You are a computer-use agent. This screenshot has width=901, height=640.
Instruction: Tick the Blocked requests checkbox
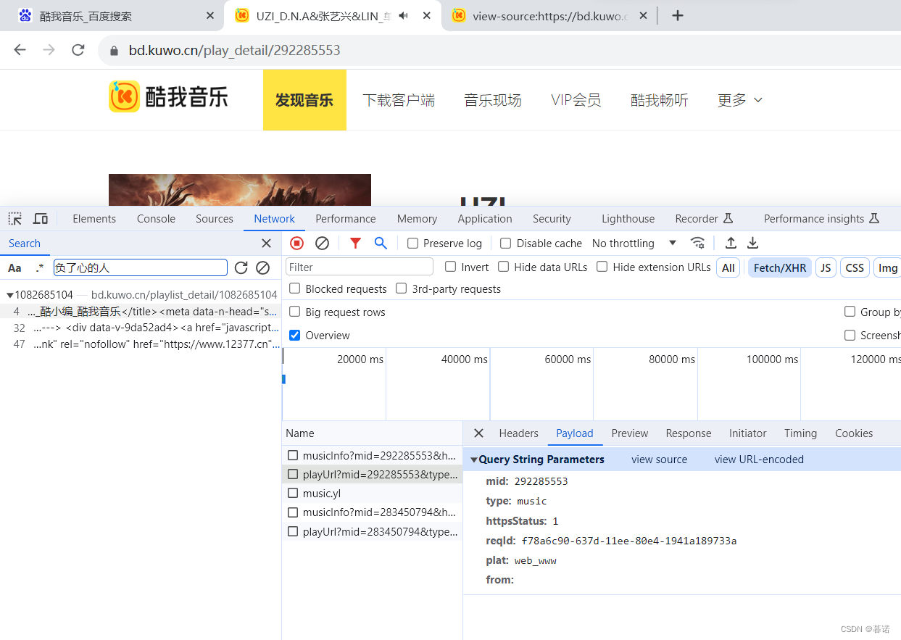pyautogui.click(x=294, y=288)
